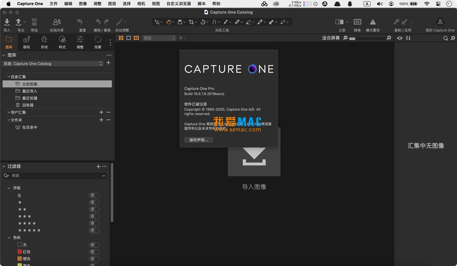
Task: Select 最近导入 in catalog collections
Action: pyautogui.click(x=30, y=91)
